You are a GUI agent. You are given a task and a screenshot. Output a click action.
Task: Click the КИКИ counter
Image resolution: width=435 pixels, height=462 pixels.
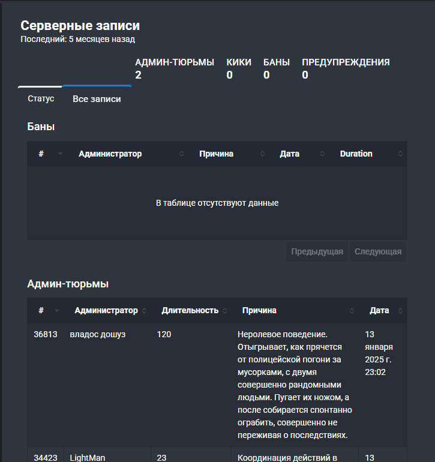[239, 68]
